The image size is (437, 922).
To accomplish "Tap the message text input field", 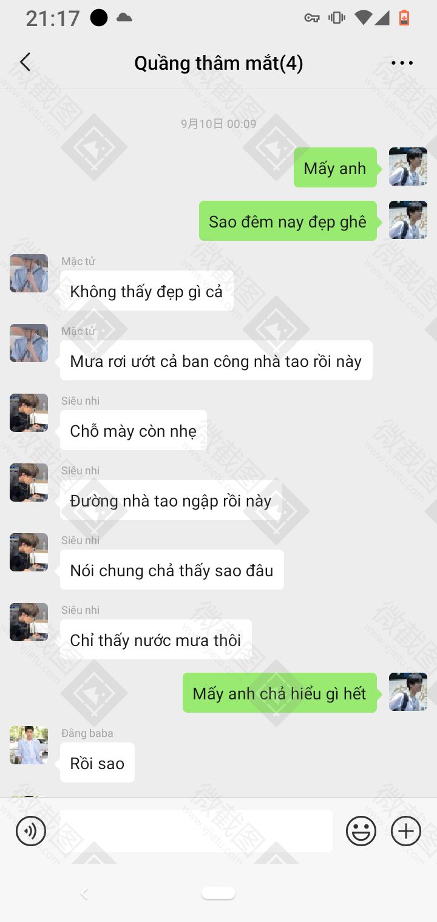I will pyautogui.click(x=196, y=831).
